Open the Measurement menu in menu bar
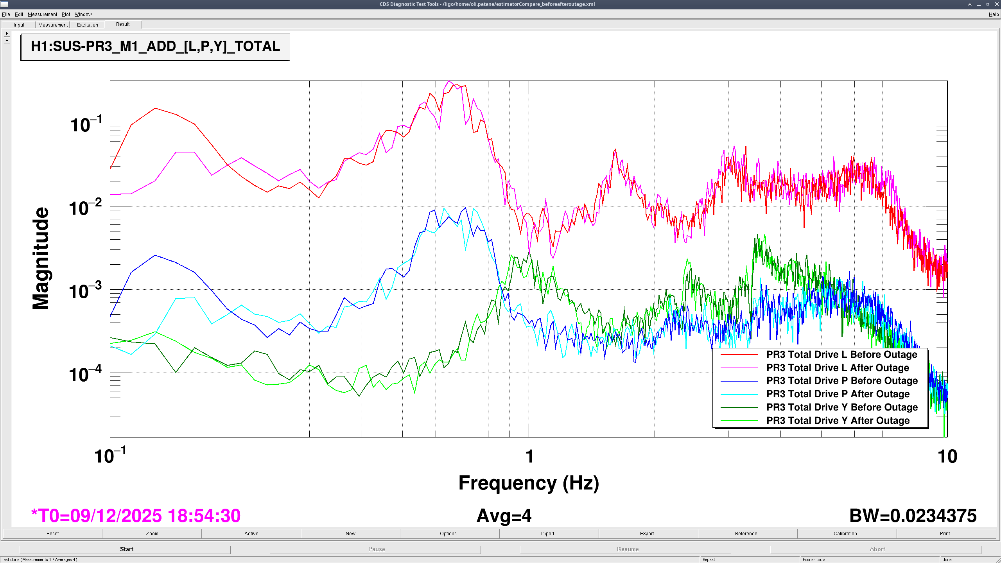Screen dimensions: 1001x563 tap(42, 14)
